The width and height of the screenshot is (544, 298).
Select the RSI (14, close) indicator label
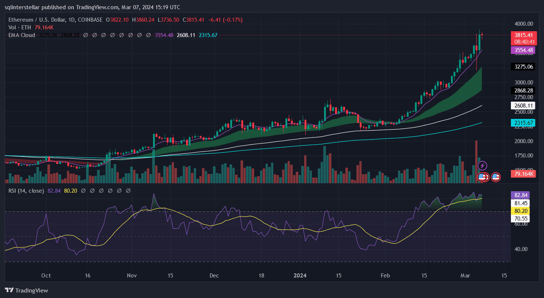[x=26, y=191]
